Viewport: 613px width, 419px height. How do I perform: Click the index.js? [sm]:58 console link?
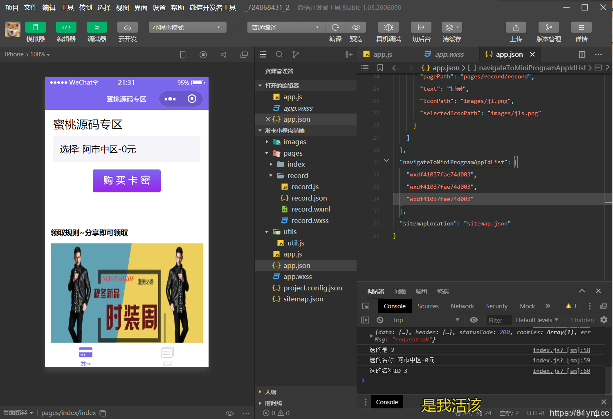pyautogui.click(x=561, y=350)
